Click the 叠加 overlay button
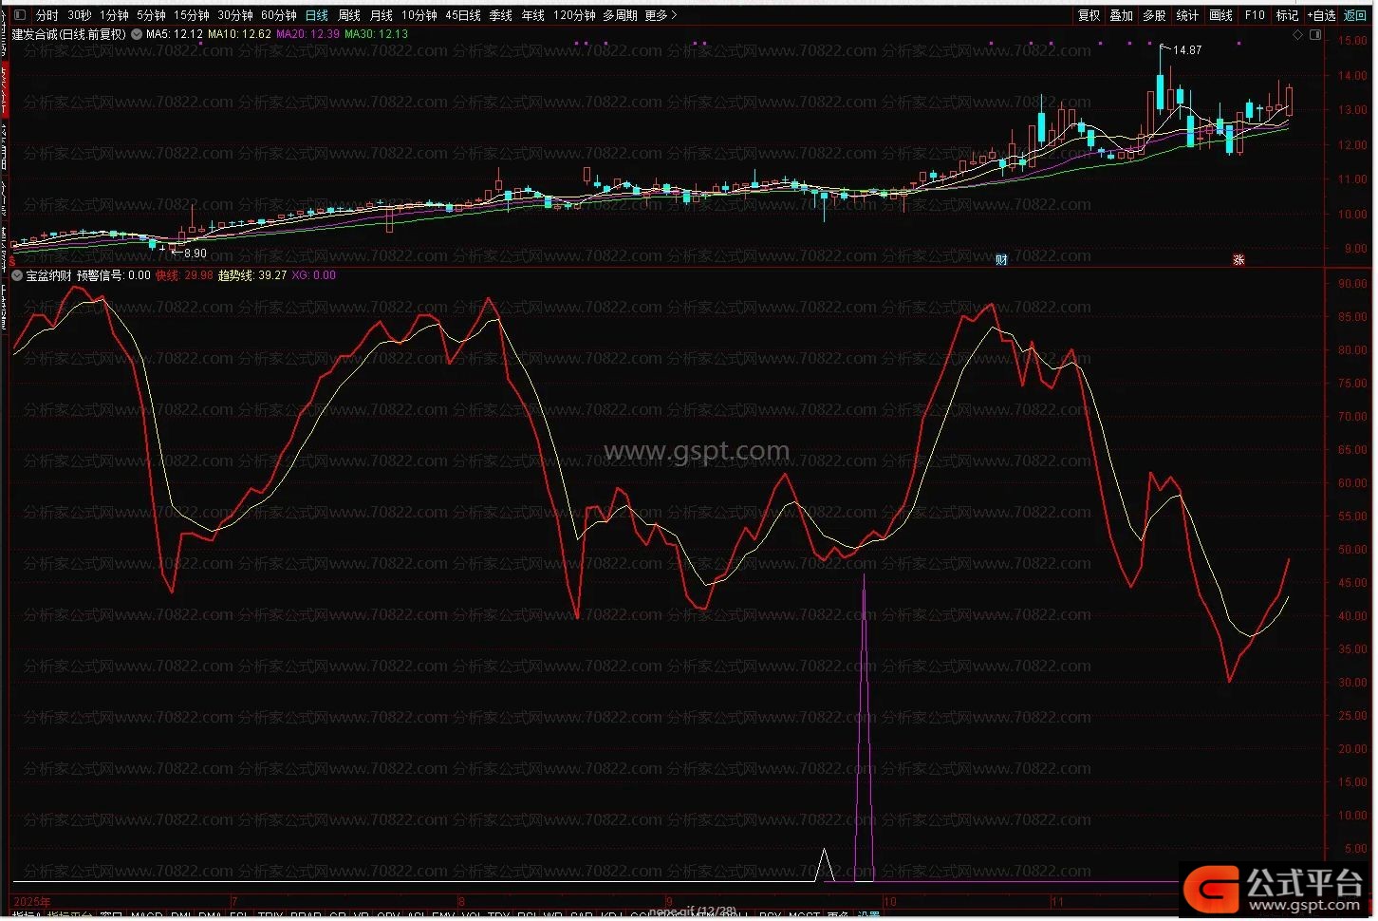The height and width of the screenshot is (921, 1378). [1122, 15]
